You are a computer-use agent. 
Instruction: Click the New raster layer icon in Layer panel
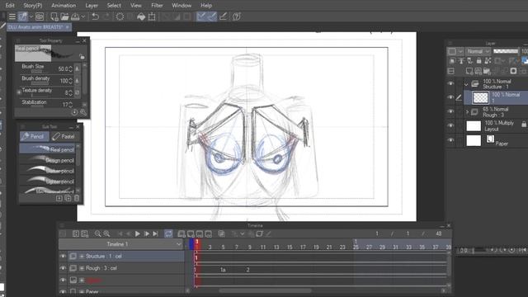pyautogui.click(x=469, y=71)
